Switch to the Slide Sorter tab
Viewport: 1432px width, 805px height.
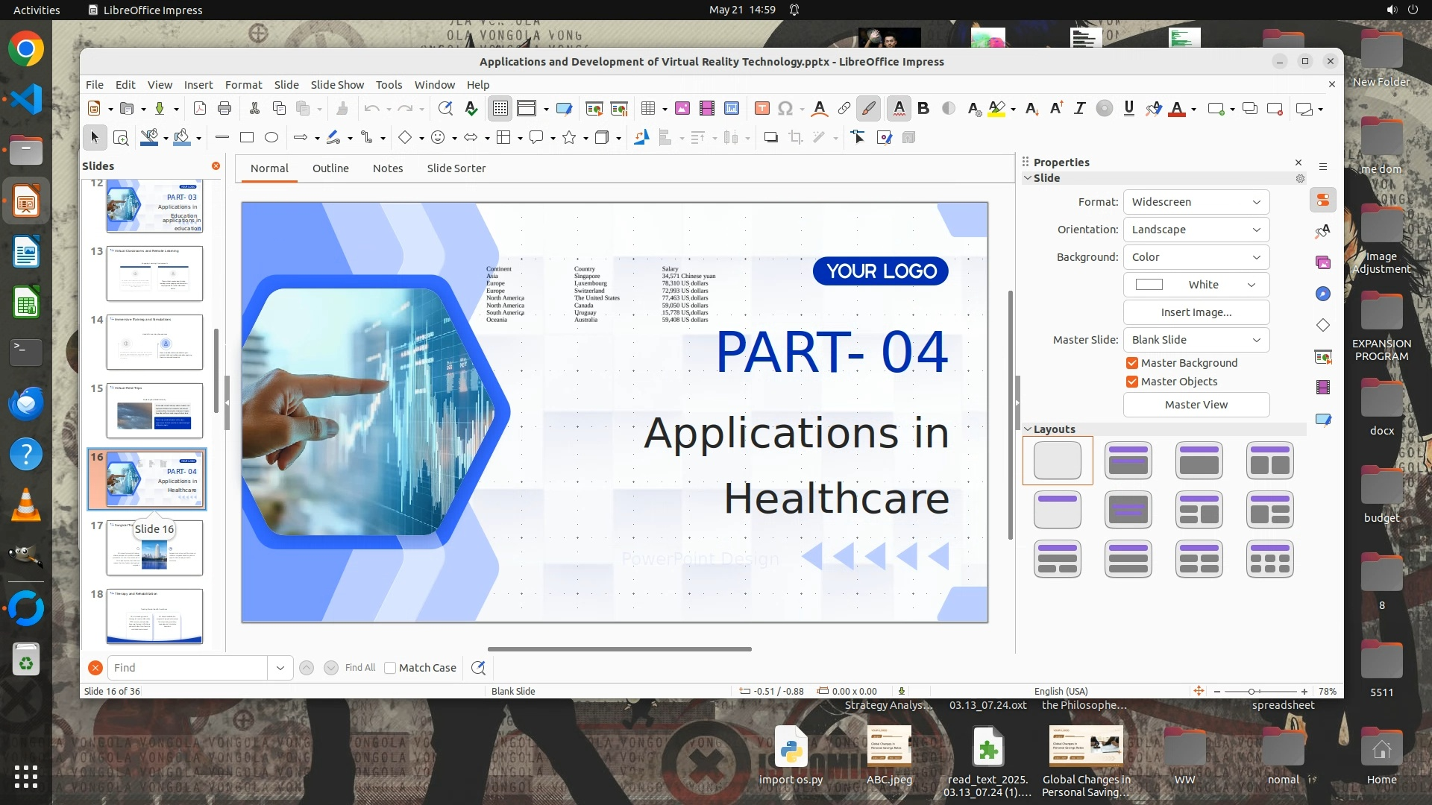coord(456,168)
